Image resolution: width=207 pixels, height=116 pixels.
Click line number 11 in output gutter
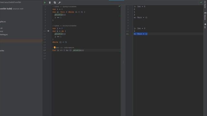click(x=127, y=34)
